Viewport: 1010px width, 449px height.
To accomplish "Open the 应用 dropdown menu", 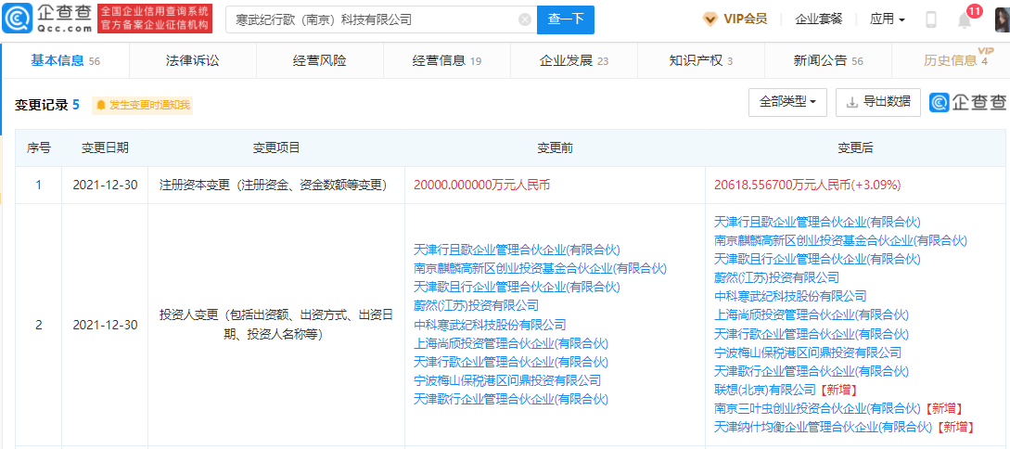I will pyautogui.click(x=887, y=19).
